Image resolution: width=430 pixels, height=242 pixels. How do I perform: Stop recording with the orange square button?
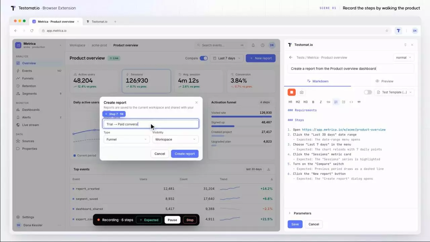coord(292,92)
